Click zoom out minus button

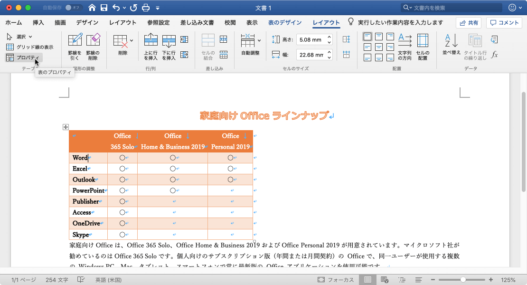coord(433,280)
